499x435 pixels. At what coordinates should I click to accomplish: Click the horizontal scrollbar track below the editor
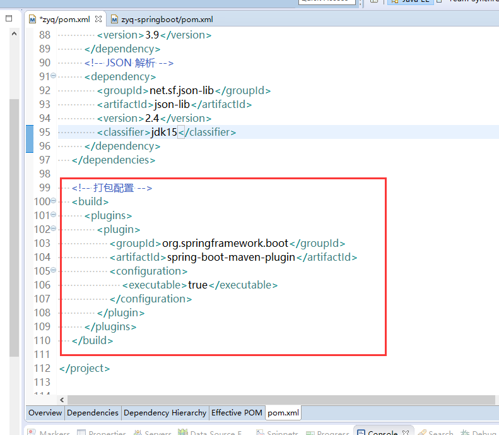pyautogui.click(x=281, y=400)
